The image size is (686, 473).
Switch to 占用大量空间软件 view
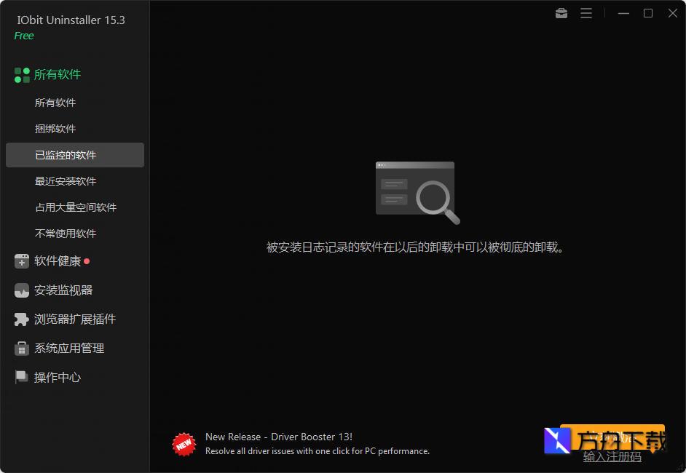(74, 207)
